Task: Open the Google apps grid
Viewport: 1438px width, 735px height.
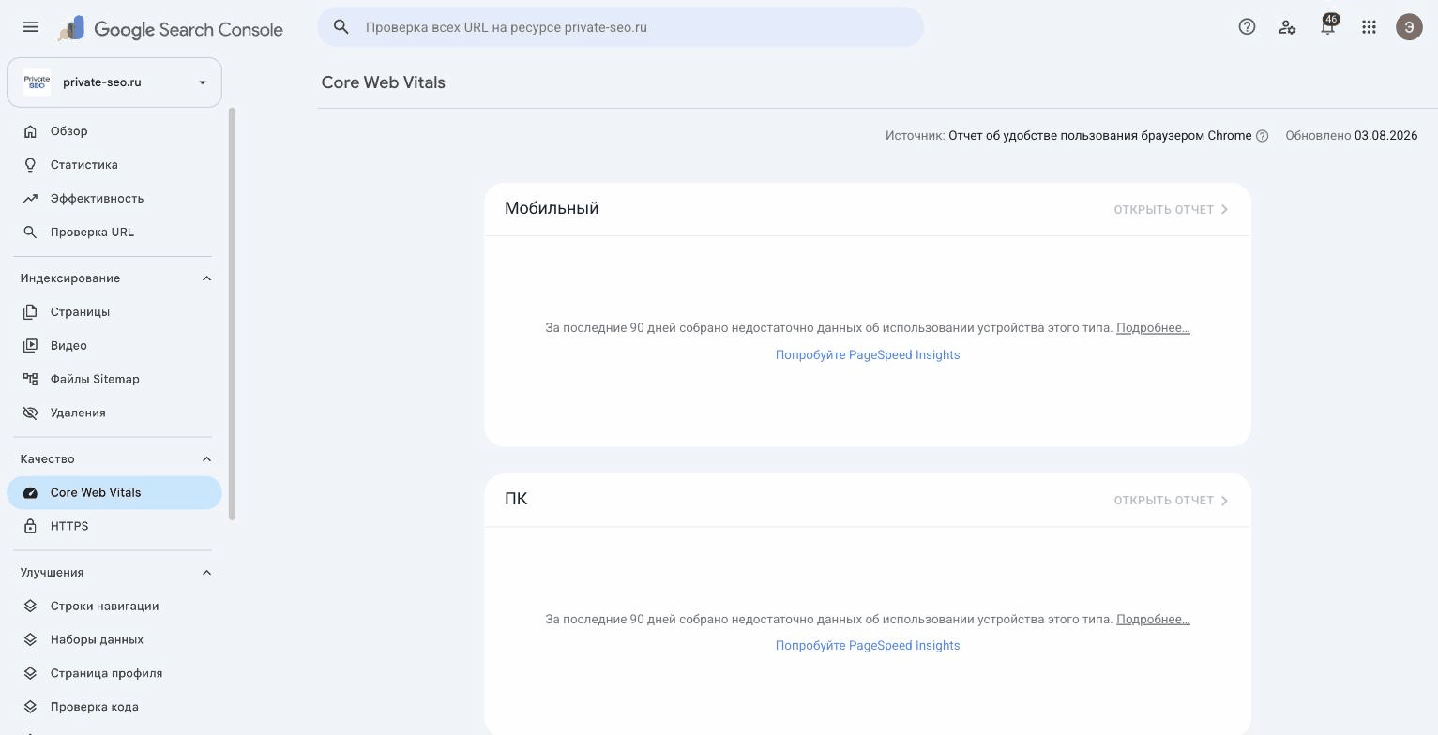Action: (1369, 27)
